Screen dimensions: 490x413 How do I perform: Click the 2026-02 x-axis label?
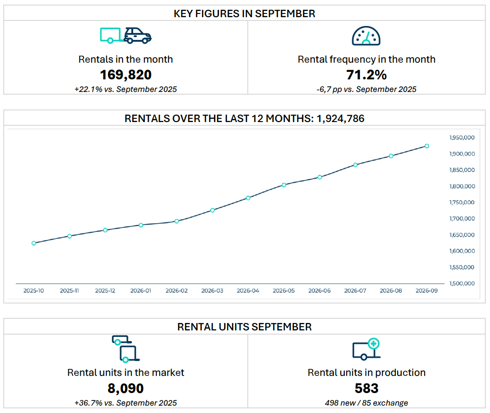coord(177,291)
